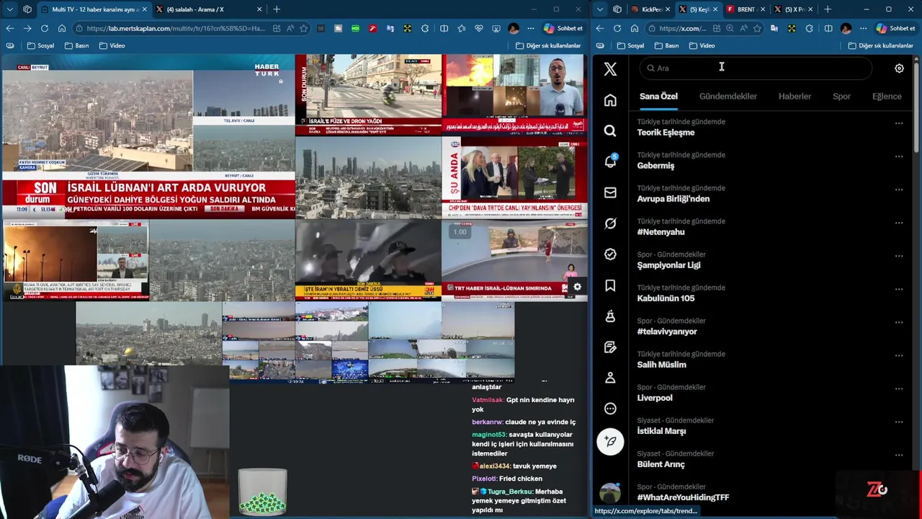Open Sosyal bookmarks folder in left window
Image resolution: width=922 pixels, height=519 pixels.
[x=40, y=45]
